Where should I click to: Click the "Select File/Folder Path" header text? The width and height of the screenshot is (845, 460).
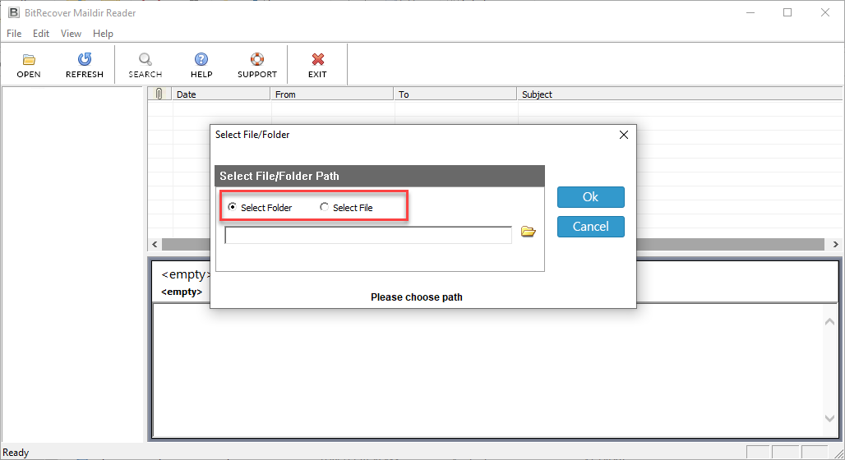279,176
